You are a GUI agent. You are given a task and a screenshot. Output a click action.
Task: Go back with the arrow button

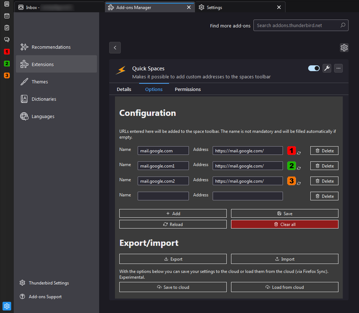pyautogui.click(x=115, y=48)
